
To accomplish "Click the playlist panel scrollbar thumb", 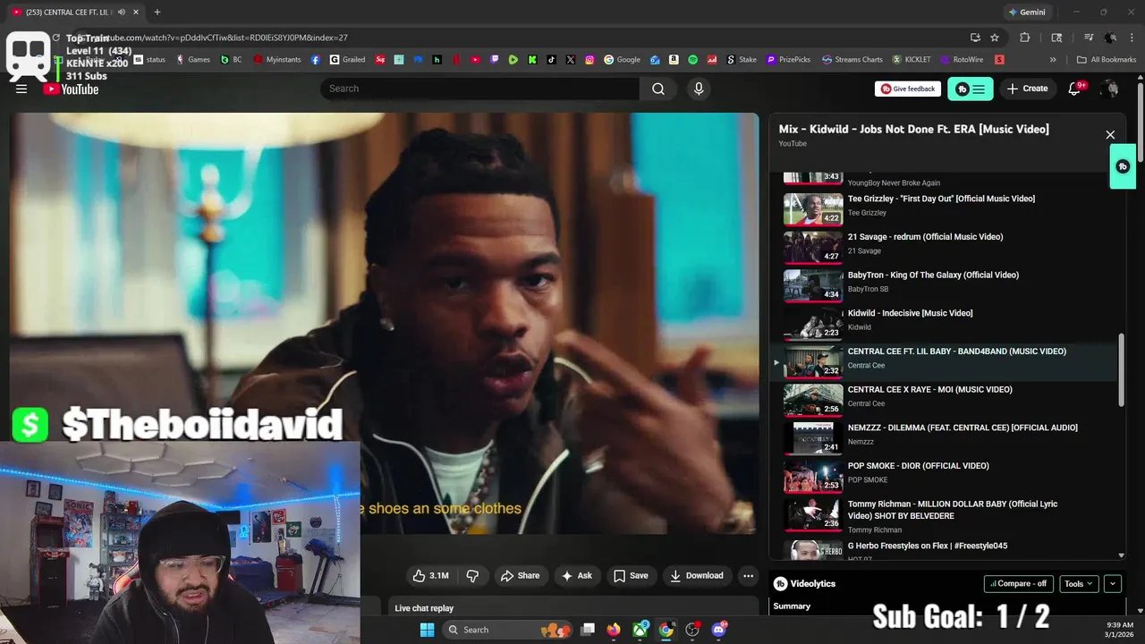I will (x=1122, y=370).
